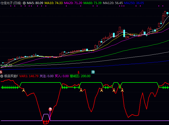Select the MA5 moving average label
The height and width of the screenshot is (125, 169).
[x=35, y=3]
